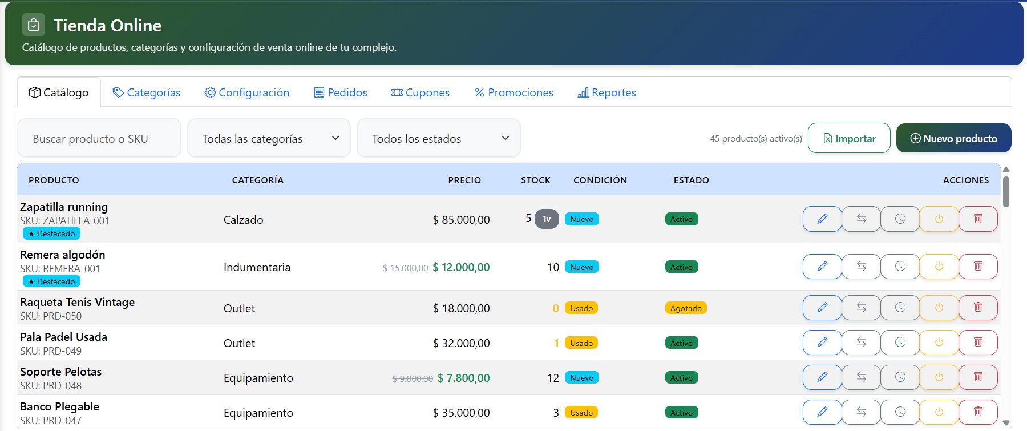Edit the Remera algodón product
The width and height of the screenshot is (1027, 431).
pos(822,267)
